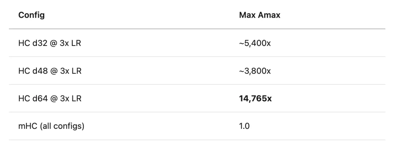
Task: Click the ~5,400x value
Action: (255, 43)
